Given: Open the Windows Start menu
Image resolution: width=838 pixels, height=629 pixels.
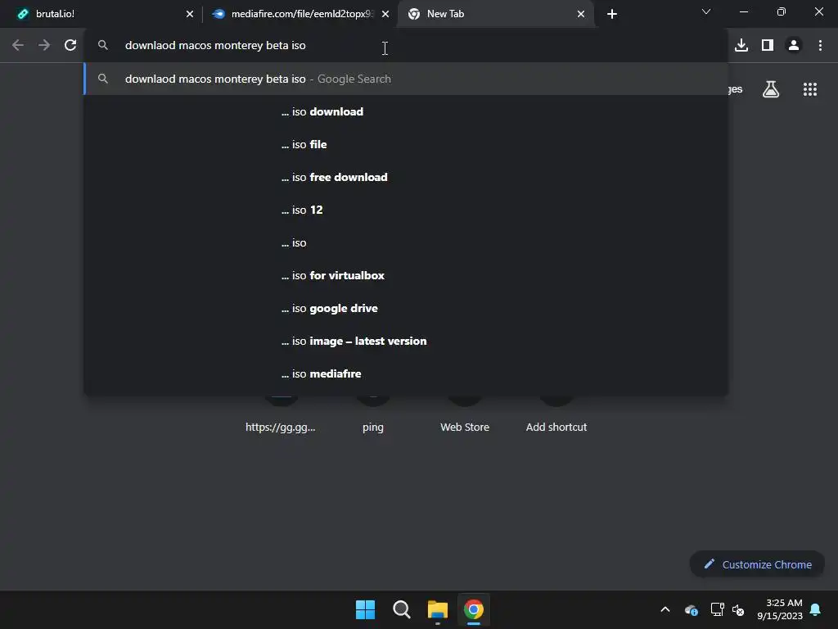Looking at the screenshot, I should click(x=366, y=609).
